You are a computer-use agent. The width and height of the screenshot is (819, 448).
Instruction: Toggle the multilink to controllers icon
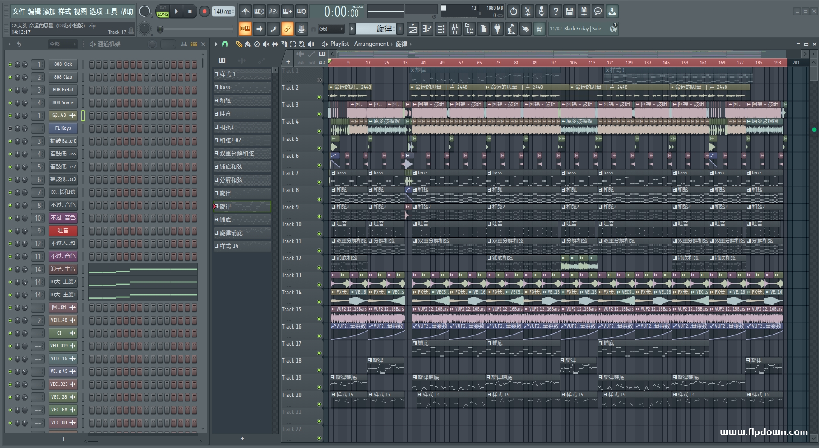pyautogui.click(x=302, y=29)
